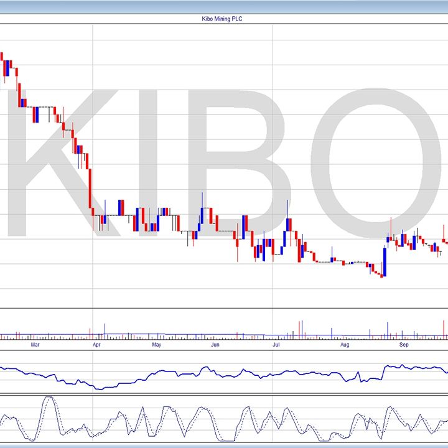The height and width of the screenshot is (448, 448).
Task: Select the Sep label on date axis
Action: click(x=404, y=343)
